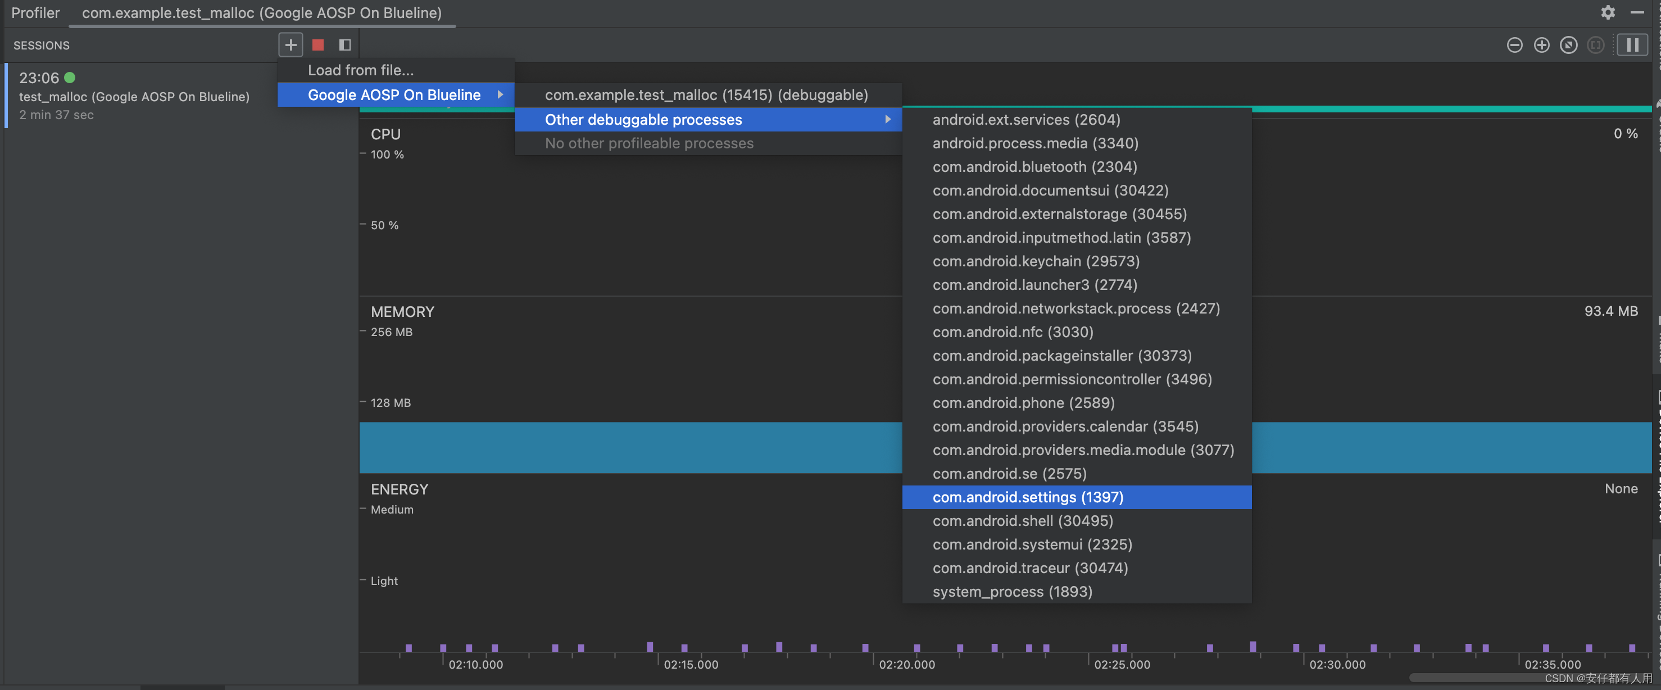Select com.android.phone (2589) process
Screen dimensions: 1661x690
tap(1077, 402)
